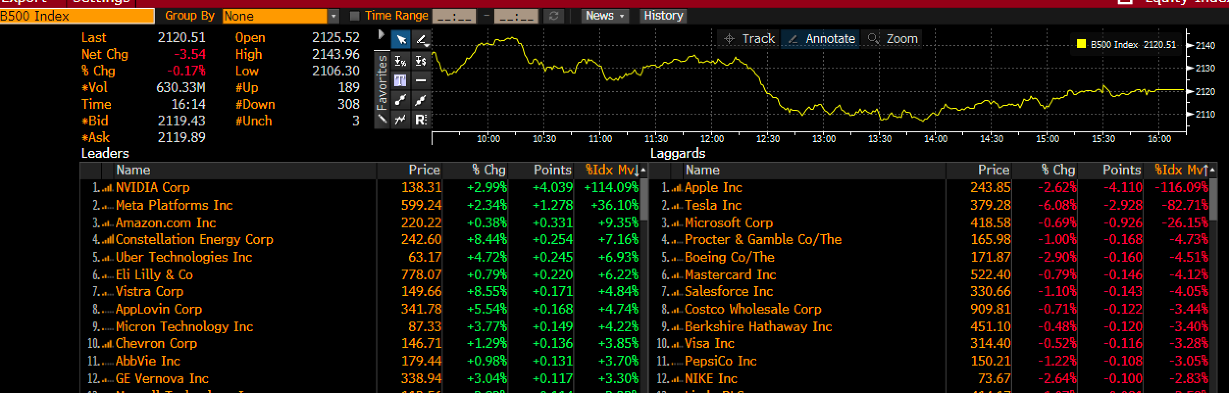Click GE Vernova Inc name
The height and width of the screenshot is (393, 1229).
click(x=162, y=379)
